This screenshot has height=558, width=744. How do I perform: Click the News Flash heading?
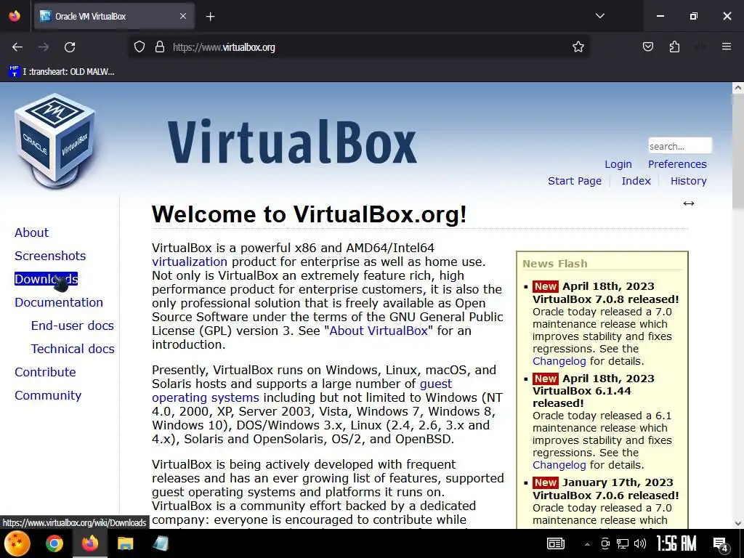(x=554, y=264)
